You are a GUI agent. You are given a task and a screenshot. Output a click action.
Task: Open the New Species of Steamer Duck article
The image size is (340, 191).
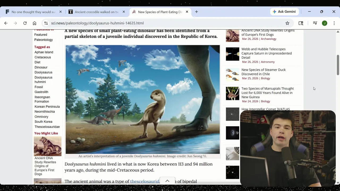point(263,72)
